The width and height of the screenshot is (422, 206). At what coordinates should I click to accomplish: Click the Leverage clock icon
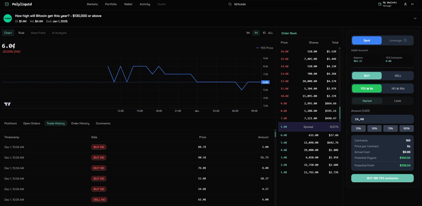click(405, 40)
